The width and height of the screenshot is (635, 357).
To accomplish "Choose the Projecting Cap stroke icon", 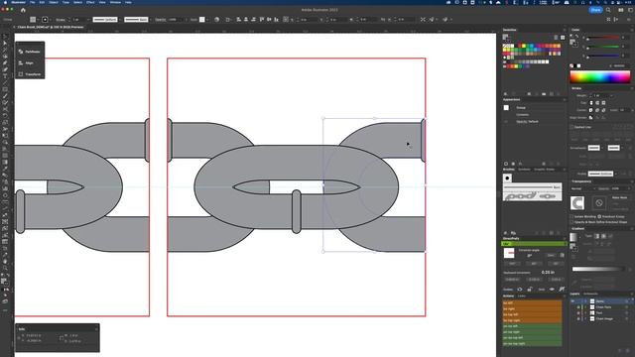I will click(604, 103).
